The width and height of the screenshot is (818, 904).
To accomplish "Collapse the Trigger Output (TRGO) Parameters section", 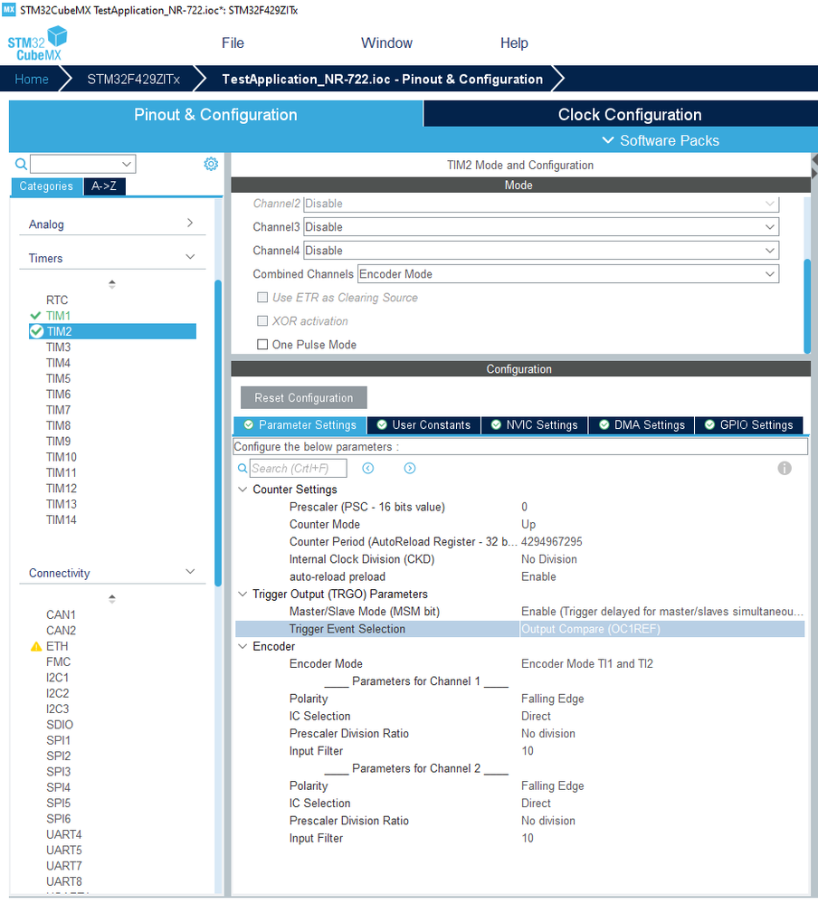I will [243, 595].
